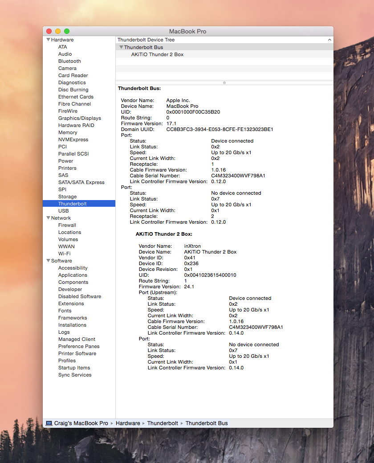Select Hardware RAID entry

(x=76, y=125)
